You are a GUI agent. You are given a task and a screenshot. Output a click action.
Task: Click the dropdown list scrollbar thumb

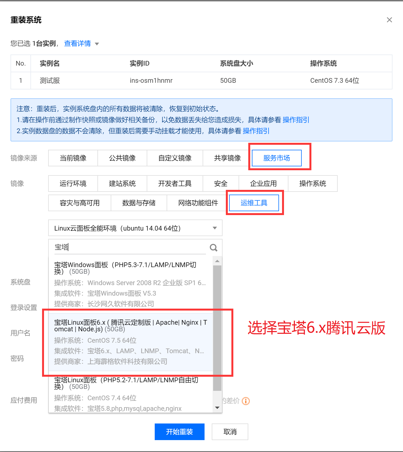pos(217,328)
